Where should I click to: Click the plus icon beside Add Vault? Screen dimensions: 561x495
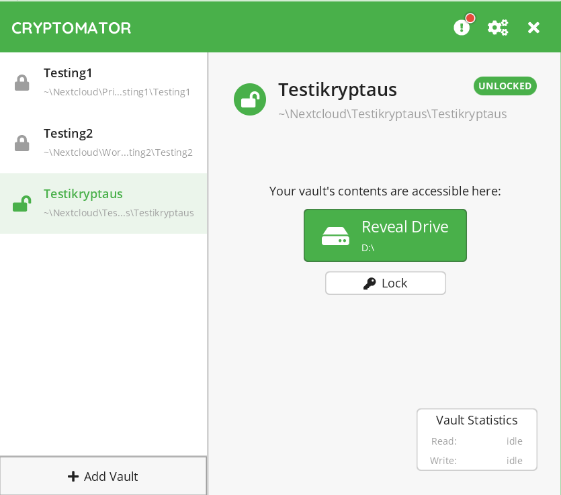[x=73, y=476]
